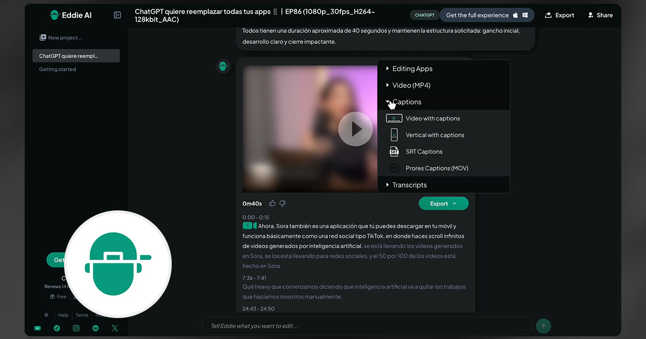Open the Getting started project
This screenshot has width=646, height=339.
click(x=58, y=69)
